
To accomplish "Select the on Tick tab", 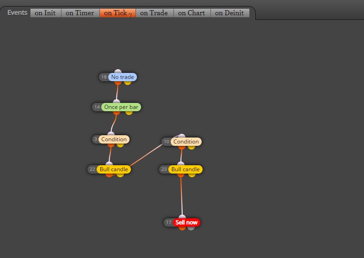I will point(117,13).
